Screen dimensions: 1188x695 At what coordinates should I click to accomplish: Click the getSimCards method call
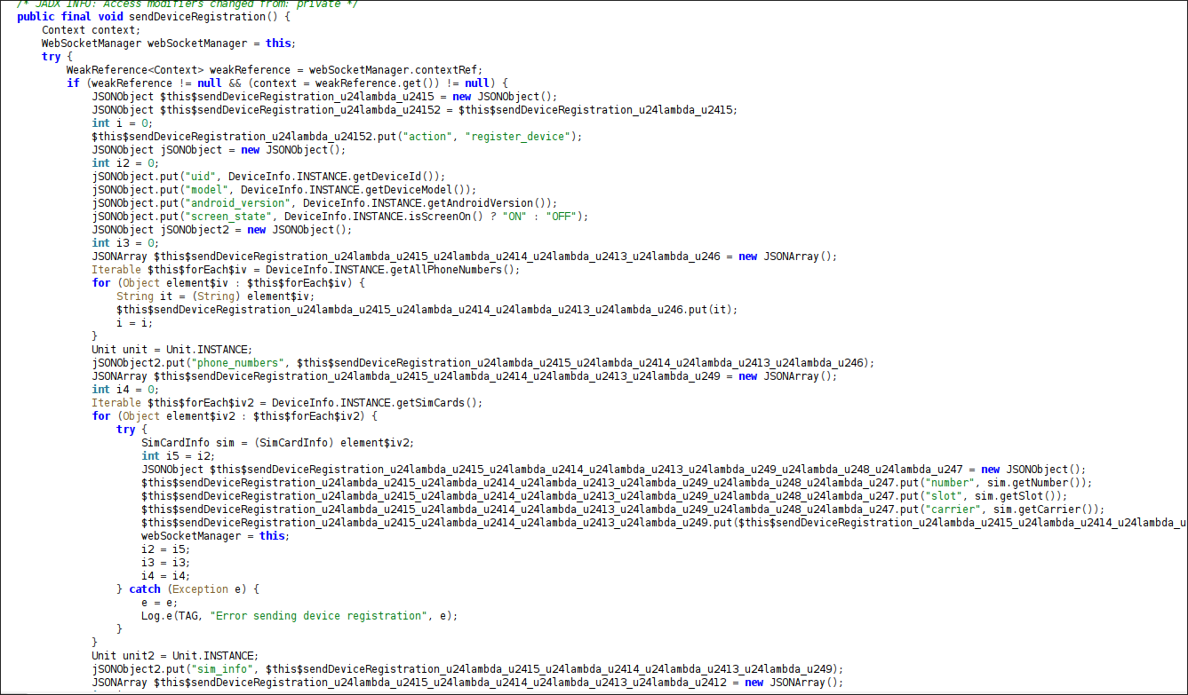click(438, 402)
